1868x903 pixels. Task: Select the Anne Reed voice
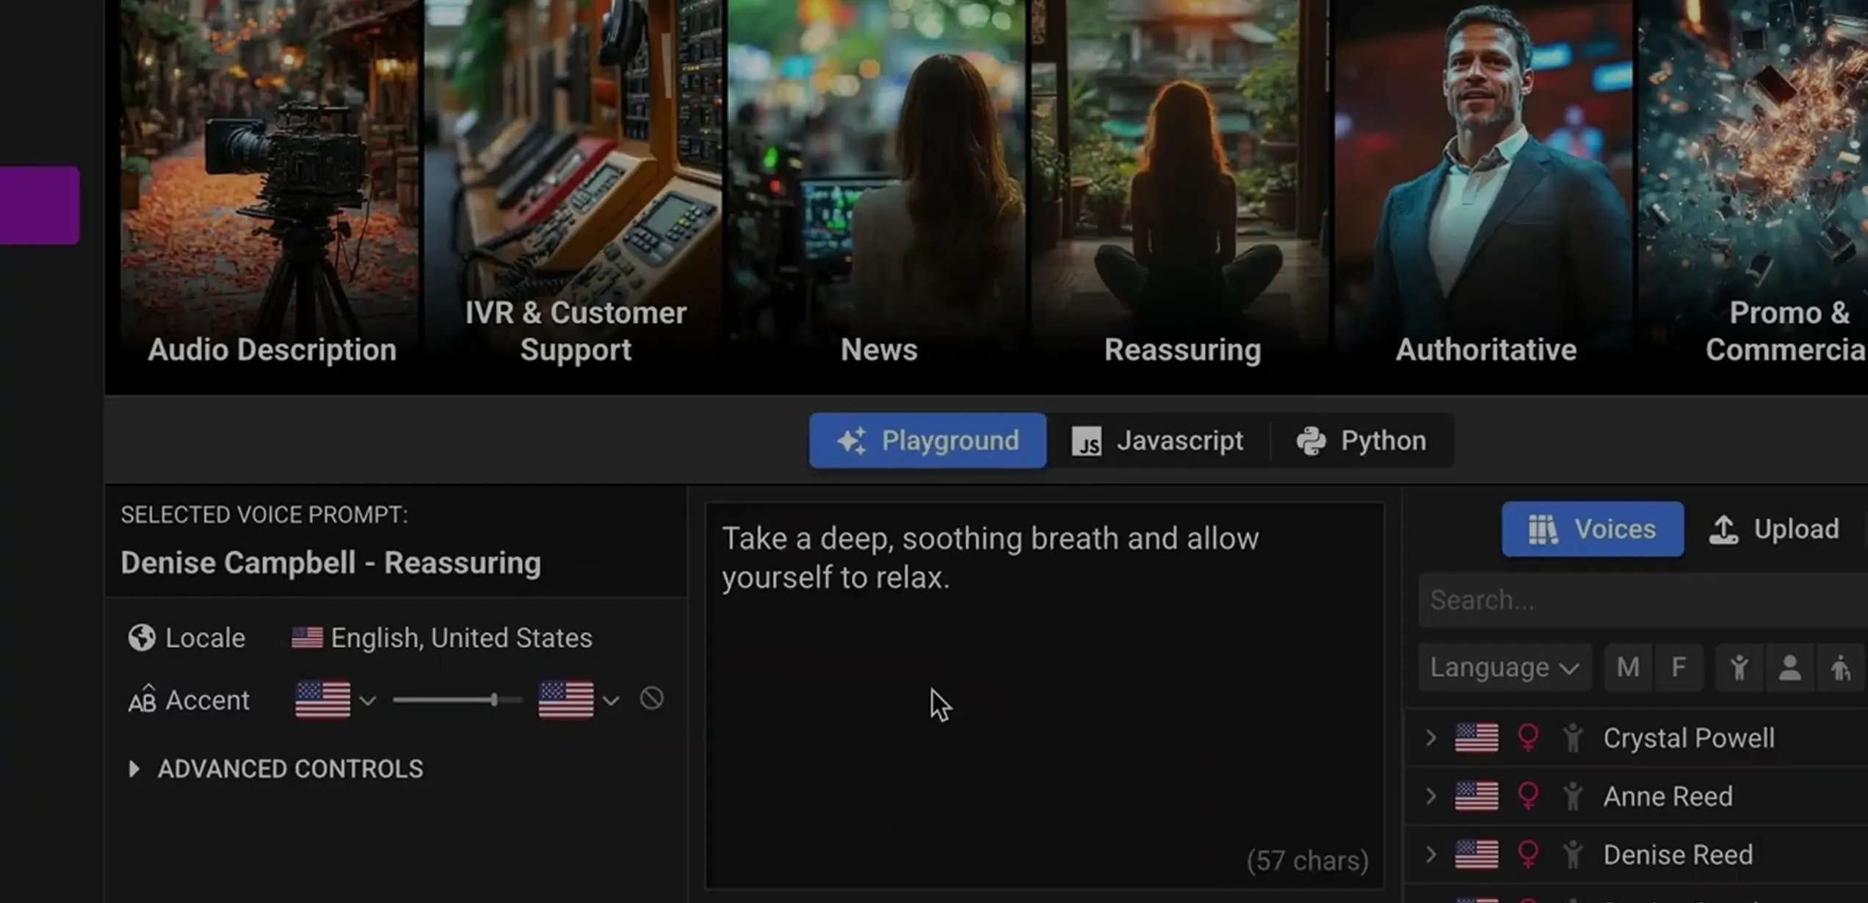pos(1668,796)
